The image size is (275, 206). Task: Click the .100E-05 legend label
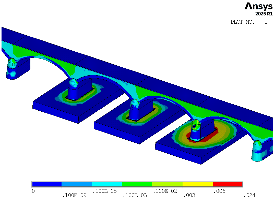tap(104, 191)
